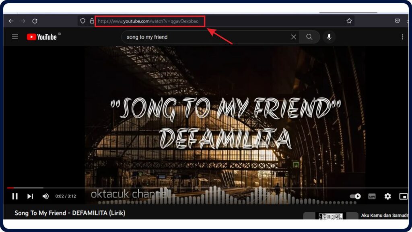Viewport: 412px width, 232px height.
Task: Save the page to Pocket with its toolbar icon
Action: 397,21
